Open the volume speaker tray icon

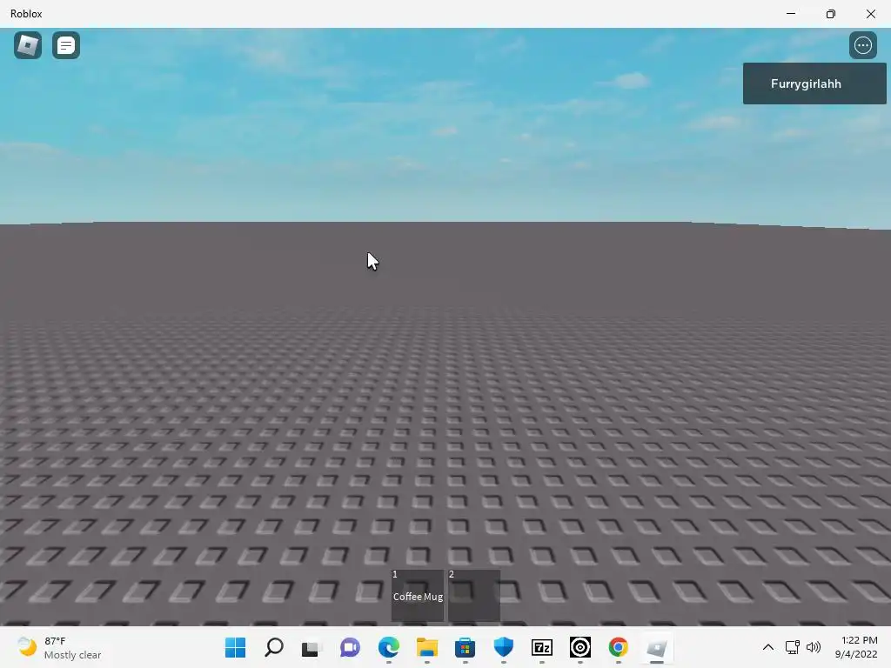(x=814, y=647)
